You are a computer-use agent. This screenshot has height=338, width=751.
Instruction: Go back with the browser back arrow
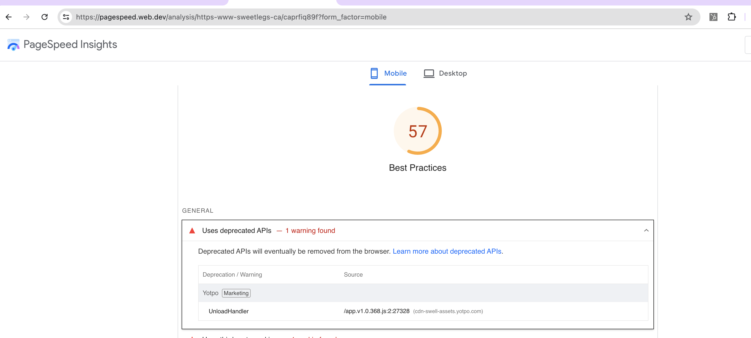tap(9, 17)
